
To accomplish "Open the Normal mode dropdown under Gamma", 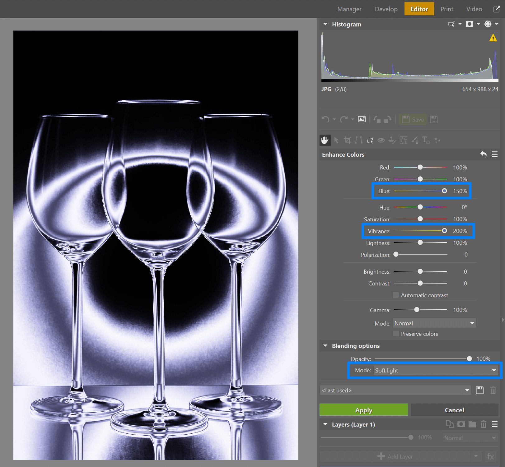I will point(434,323).
